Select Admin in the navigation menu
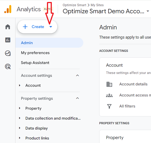 pos(49,43)
